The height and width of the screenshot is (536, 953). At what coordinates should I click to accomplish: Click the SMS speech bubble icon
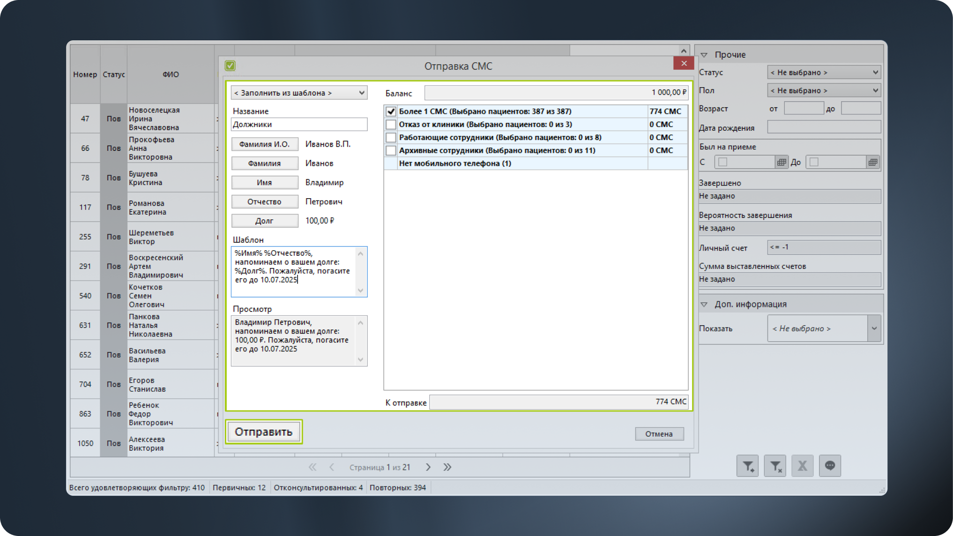click(x=830, y=466)
